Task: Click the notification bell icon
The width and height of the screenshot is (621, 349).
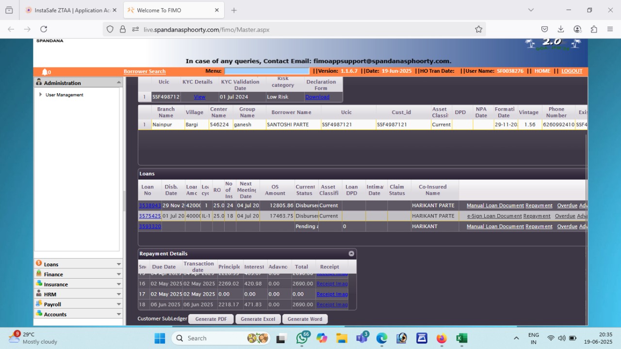Action: click(45, 72)
